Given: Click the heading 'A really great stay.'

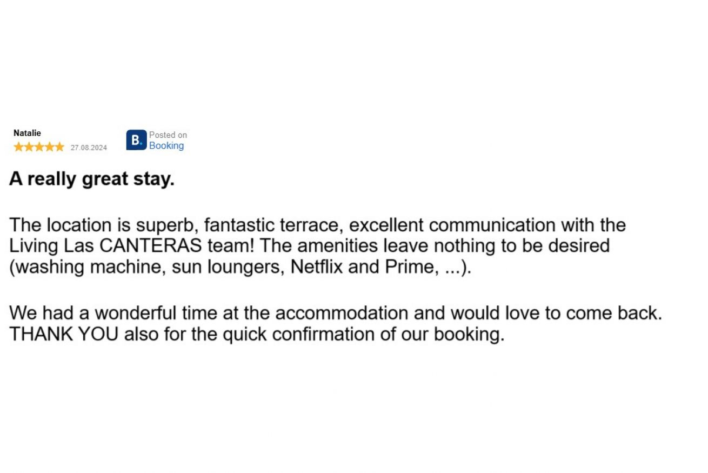Looking at the screenshot, I should click(x=92, y=179).
